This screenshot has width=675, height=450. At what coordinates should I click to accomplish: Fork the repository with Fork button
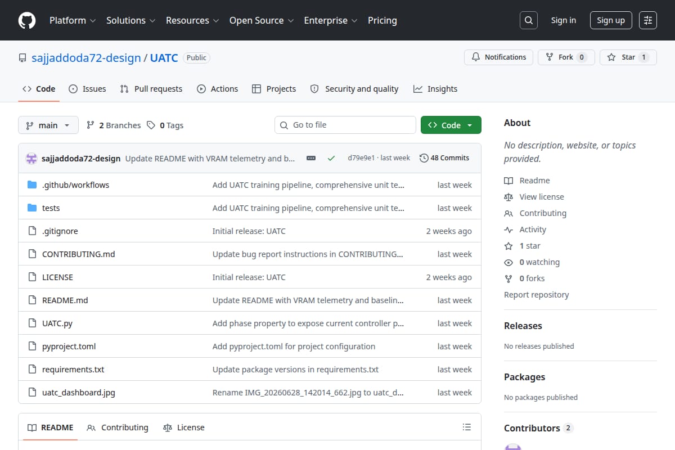566,57
